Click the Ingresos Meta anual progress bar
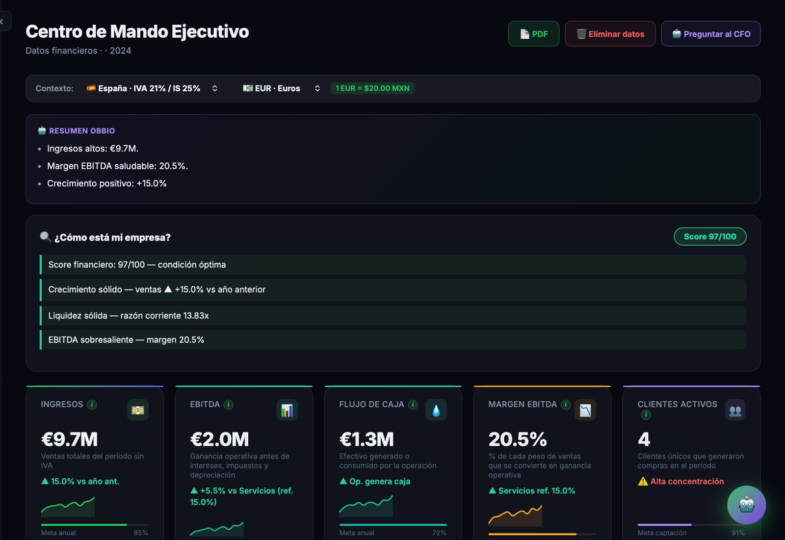Viewport: 785px width, 540px height. tap(95, 525)
